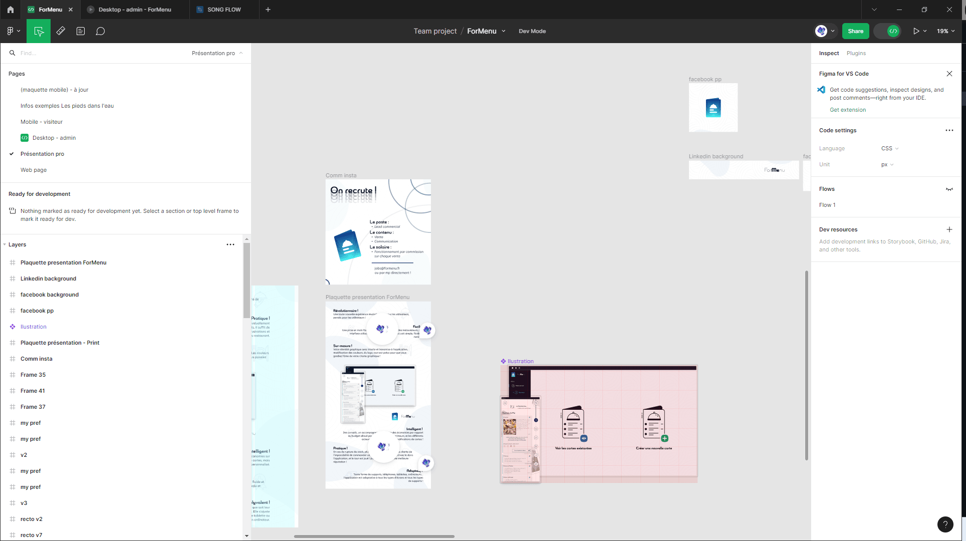Viewport: 966px width, 541px height.
Task: Select the Measure tool icon
Action: (x=61, y=31)
